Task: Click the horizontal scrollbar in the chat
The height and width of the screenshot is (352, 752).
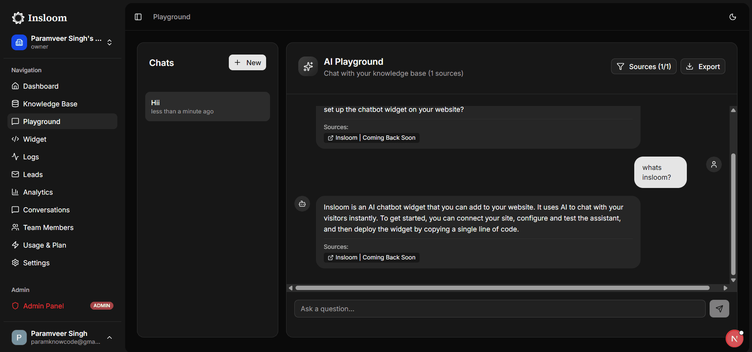Action: click(x=502, y=288)
